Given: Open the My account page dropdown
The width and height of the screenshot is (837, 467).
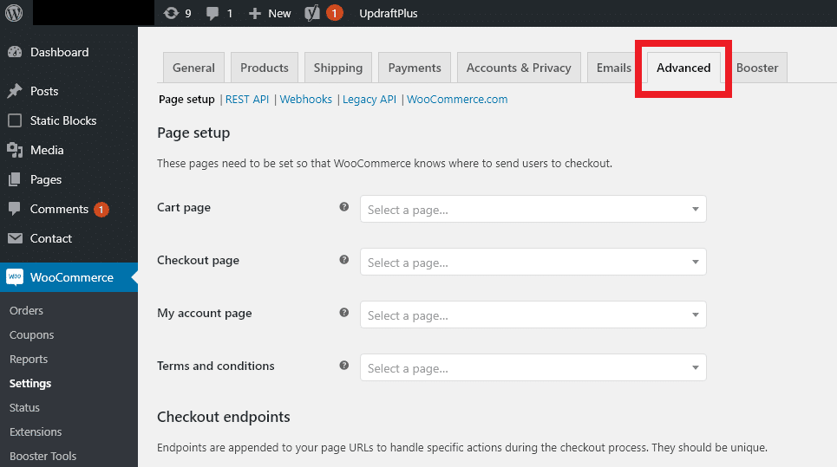Looking at the screenshot, I should [533, 315].
